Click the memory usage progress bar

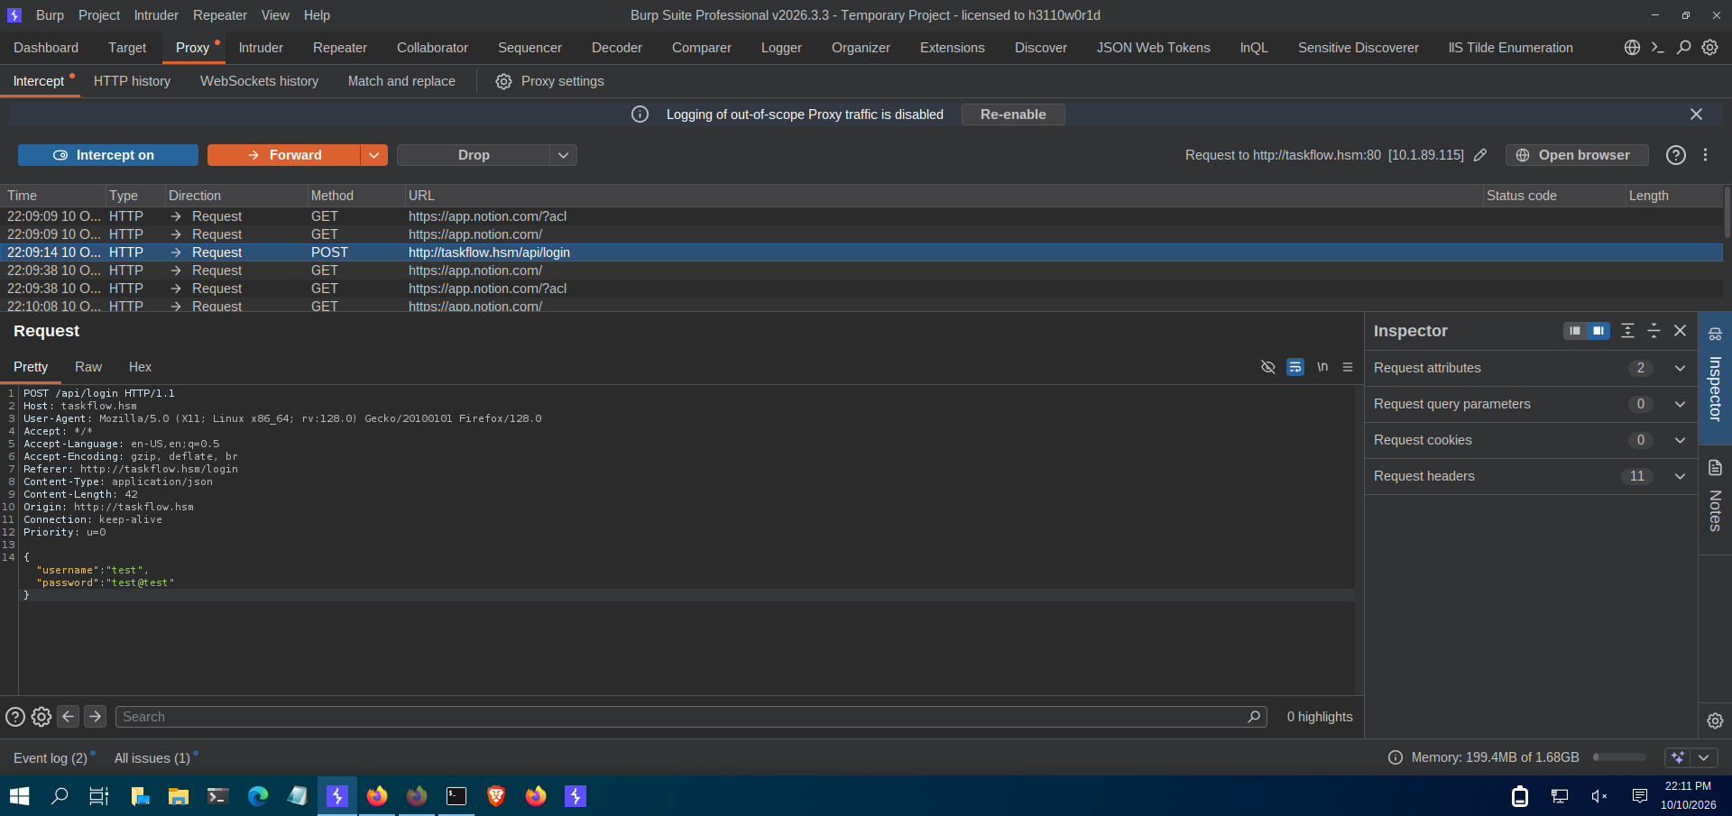pyautogui.click(x=1619, y=757)
